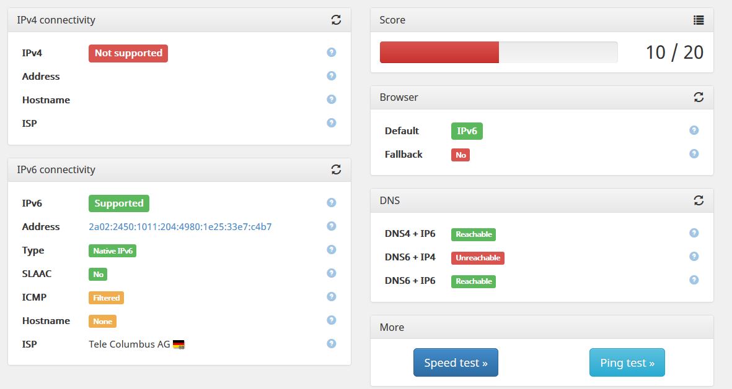Screen dimensions: 732x389
Task: Start the Speed test
Action: [x=456, y=362]
